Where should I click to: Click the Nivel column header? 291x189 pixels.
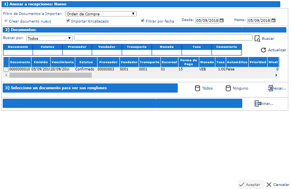(x=273, y=62)
